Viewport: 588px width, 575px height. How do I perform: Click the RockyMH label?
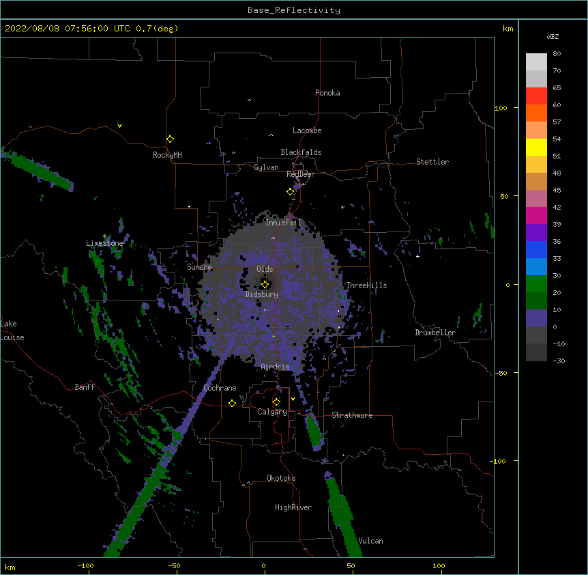click(x=167, y=155)
